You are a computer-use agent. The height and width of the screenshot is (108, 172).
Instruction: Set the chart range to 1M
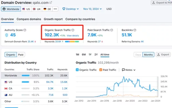[77, 55]
